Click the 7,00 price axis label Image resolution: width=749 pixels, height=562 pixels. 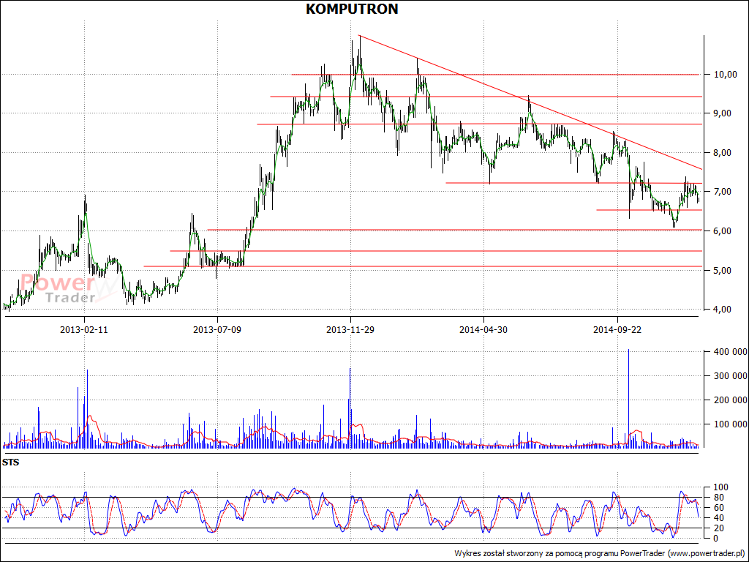click(x=722, y=192)
